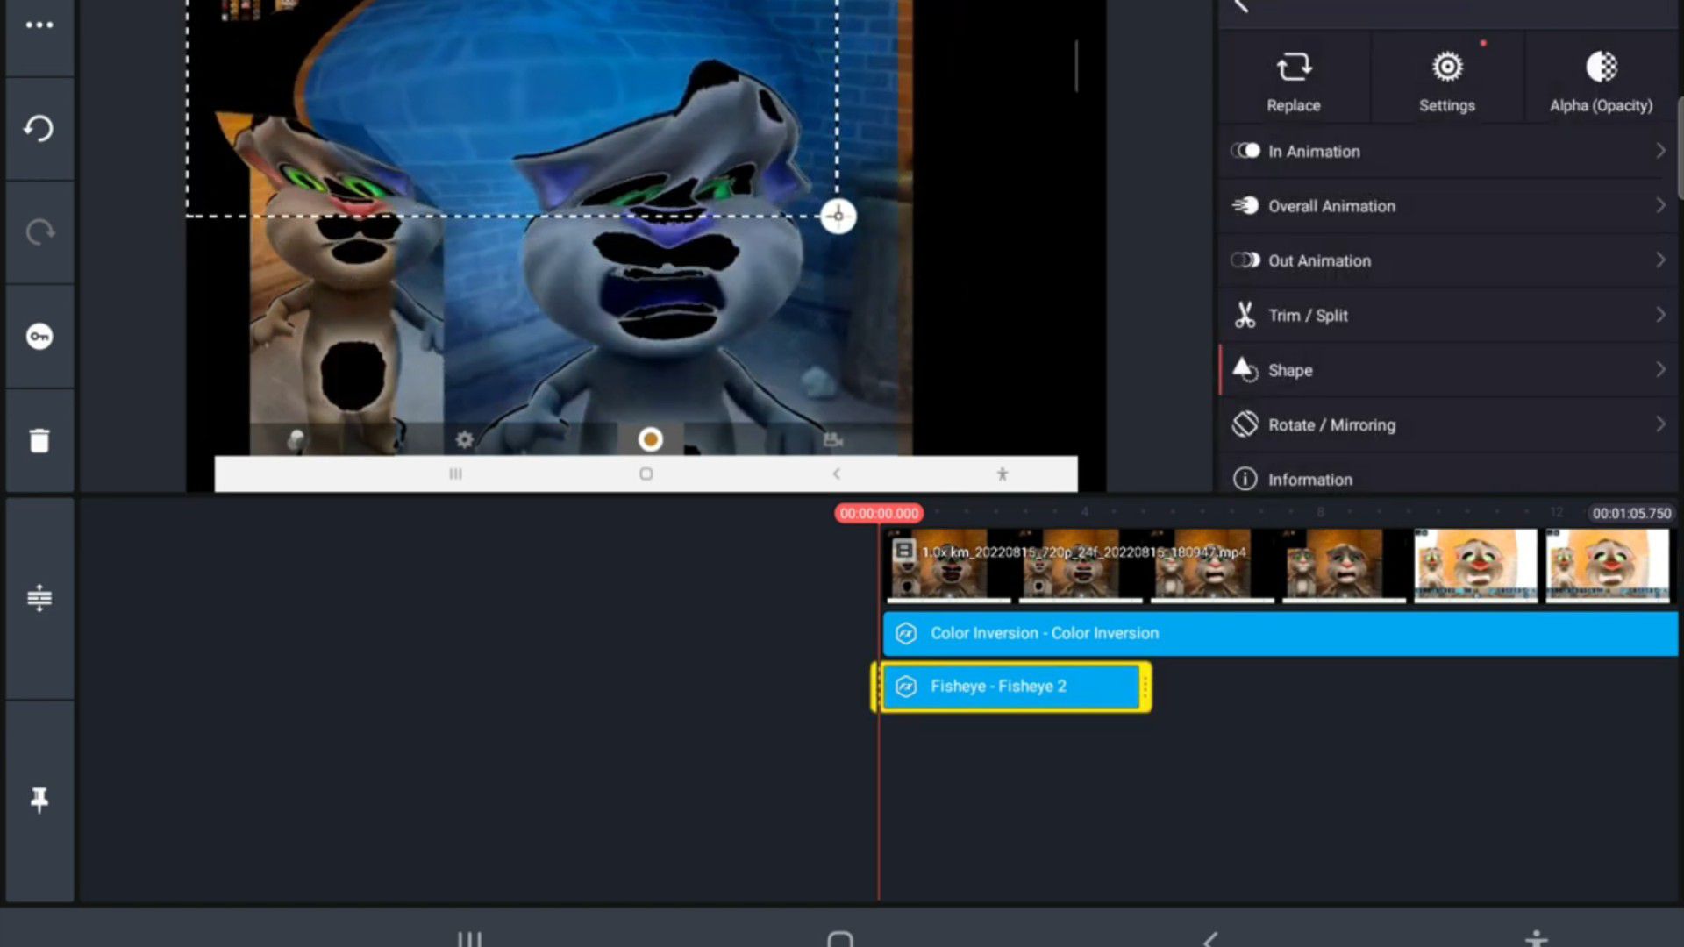
Task: Undo the last edit
Action: pyautogui.click(x=39, y=128)
